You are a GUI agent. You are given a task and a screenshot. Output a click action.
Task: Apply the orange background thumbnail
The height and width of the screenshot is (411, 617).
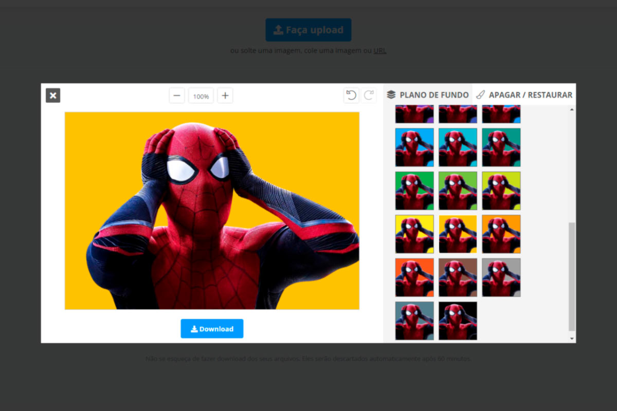pos(501,234)
